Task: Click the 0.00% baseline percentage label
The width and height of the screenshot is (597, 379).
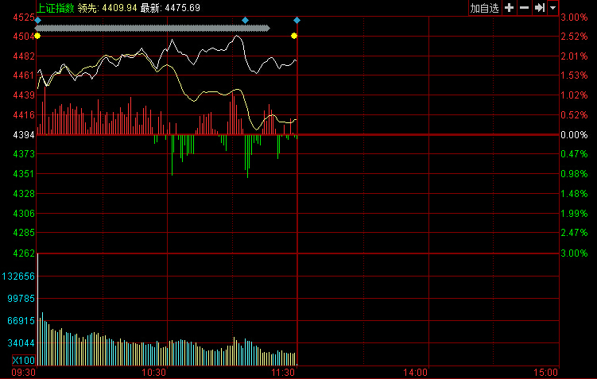Action: click(x=573, y=135)
